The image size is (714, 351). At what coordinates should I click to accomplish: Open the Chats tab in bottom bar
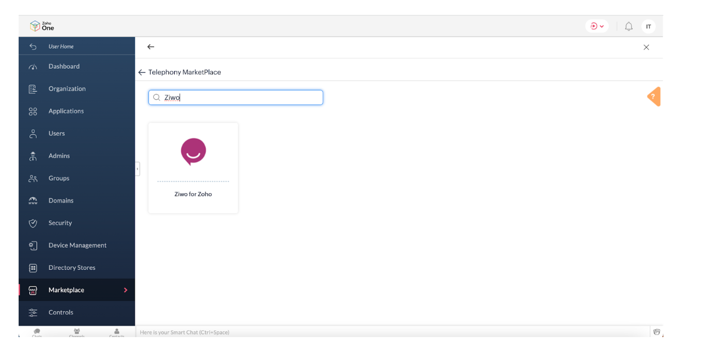click(37, 332)
